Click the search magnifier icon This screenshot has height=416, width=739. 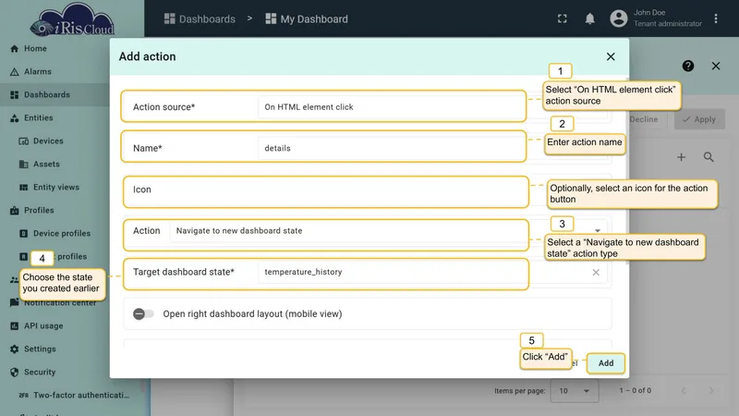coord(709,157)
